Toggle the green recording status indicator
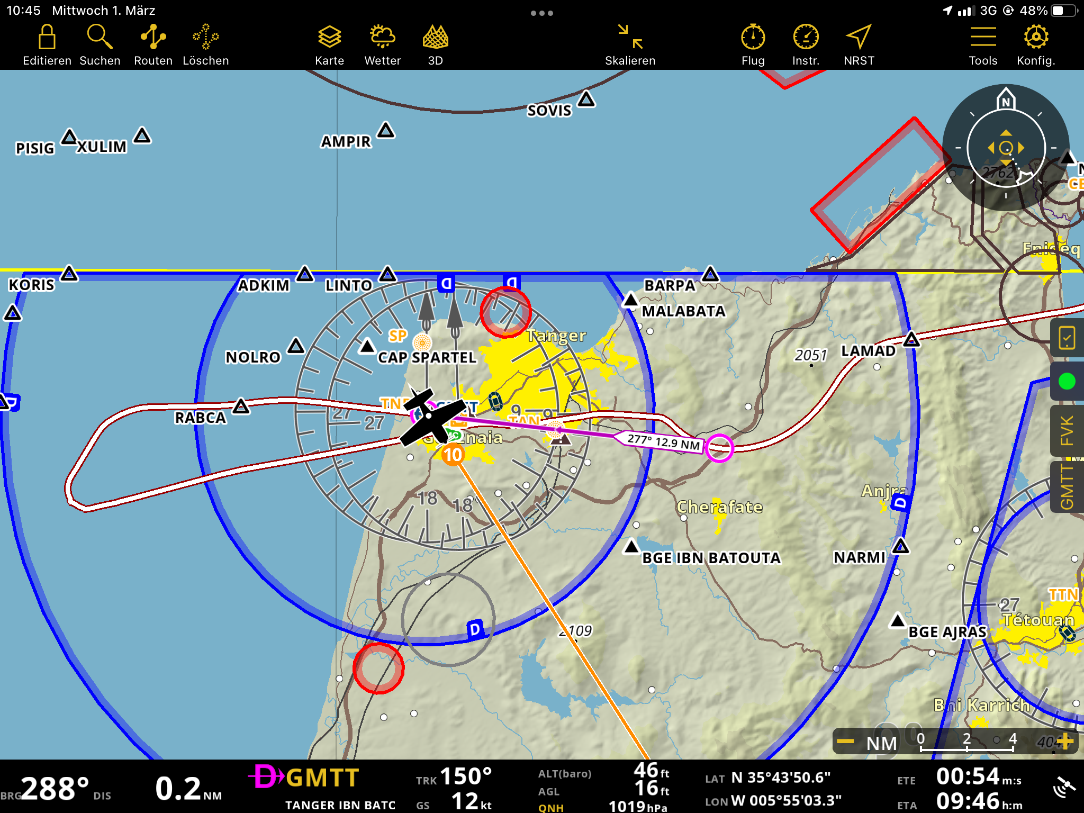Image resolution: width=1084 pixels, height=813 pixels. [x=1067, y=381]
